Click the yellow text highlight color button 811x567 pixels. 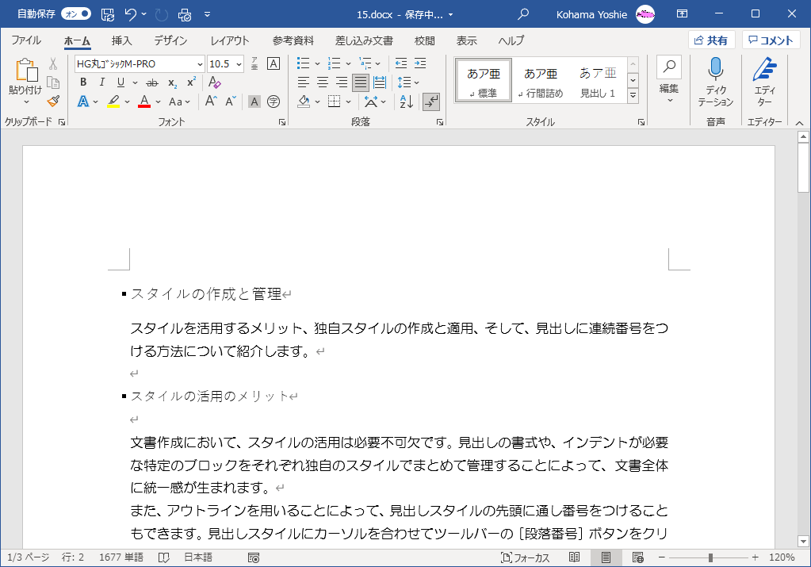click(114, 102)
